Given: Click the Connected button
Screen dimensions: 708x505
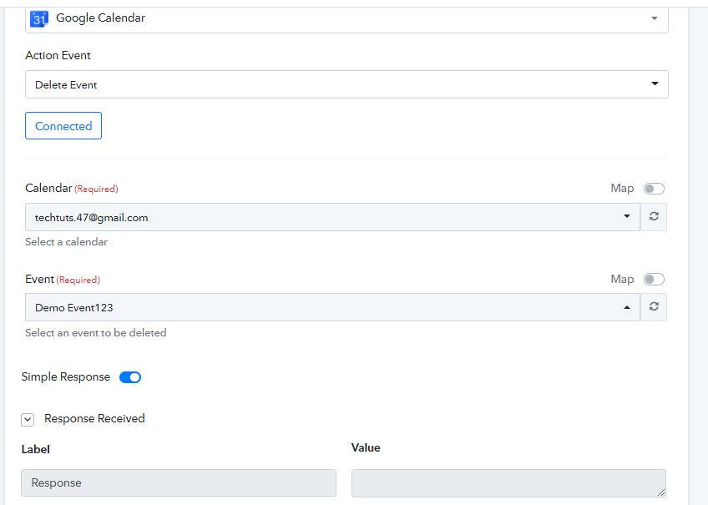Looking at the screenshot, I should [x=63, y=126].
